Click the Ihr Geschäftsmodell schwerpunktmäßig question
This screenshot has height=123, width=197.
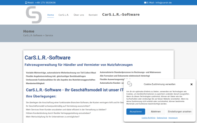[58, 106]
